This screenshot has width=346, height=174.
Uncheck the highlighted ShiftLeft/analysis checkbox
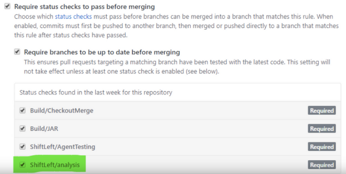point(23,165)
